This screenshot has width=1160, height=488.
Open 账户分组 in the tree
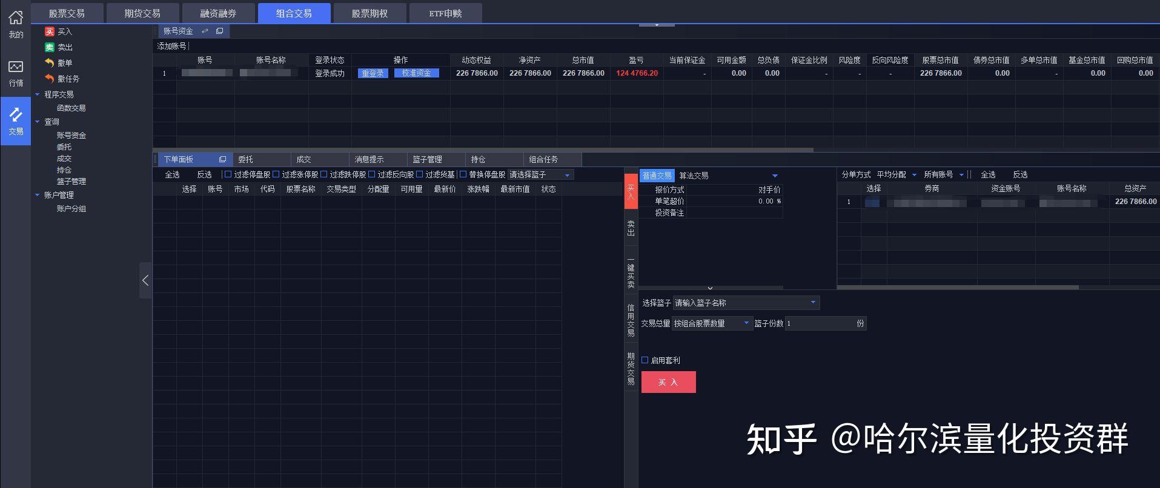pos(71,209)
